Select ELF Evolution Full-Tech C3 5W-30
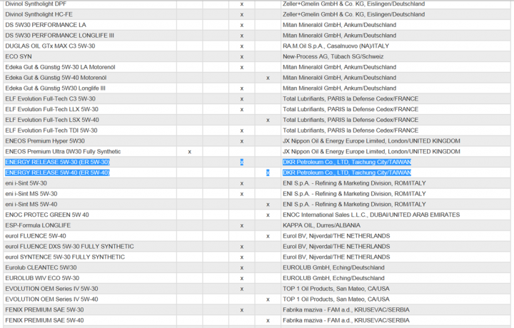514x328 pixels. coord(51,98)
